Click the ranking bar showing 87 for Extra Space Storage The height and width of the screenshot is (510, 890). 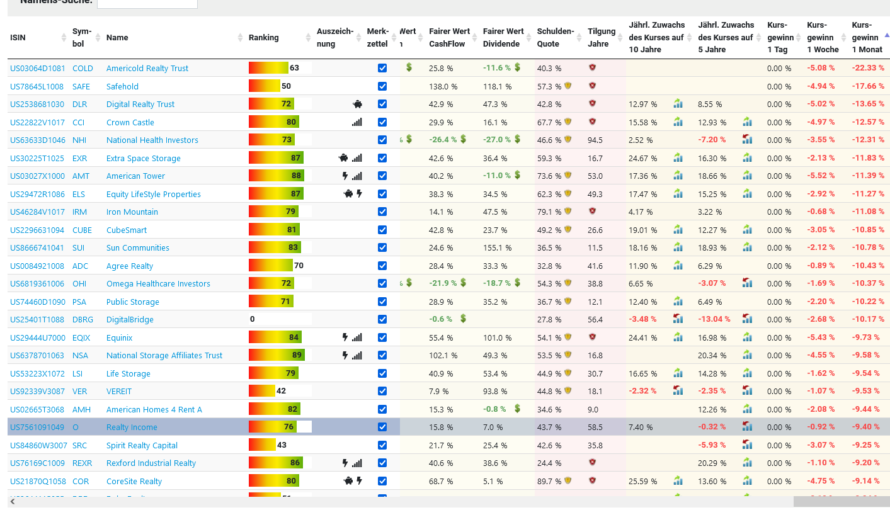pos(276,158)
